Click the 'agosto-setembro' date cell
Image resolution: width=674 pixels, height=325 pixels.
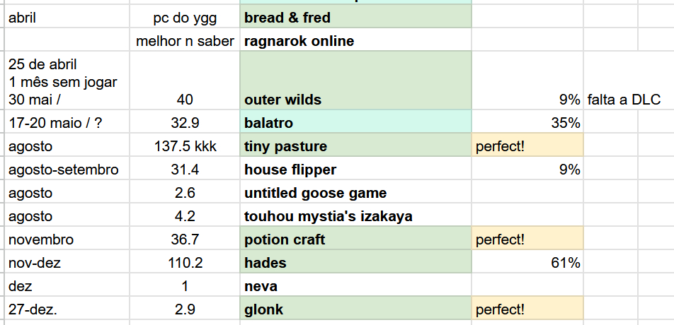[64, 170]
